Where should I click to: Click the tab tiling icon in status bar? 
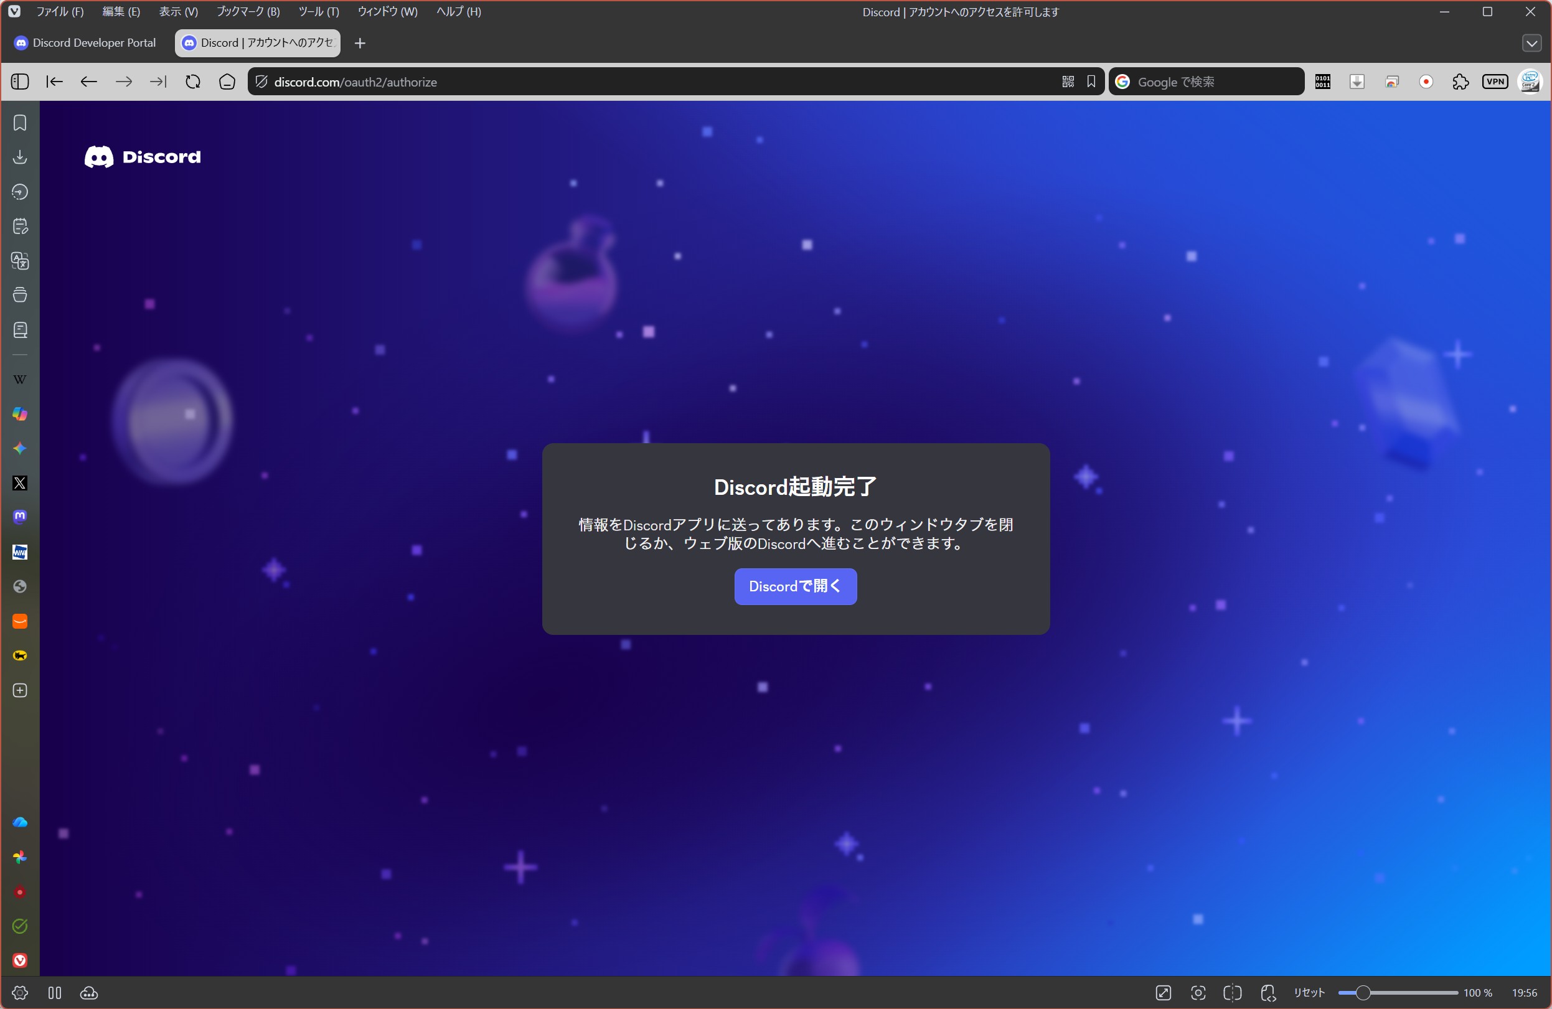click(55, 993)
